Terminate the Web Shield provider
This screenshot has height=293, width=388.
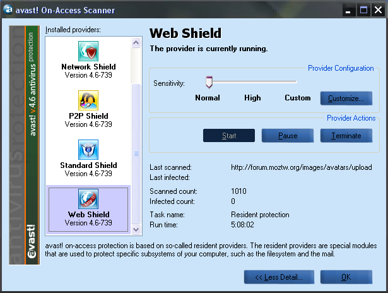click(x=346, y=136)
